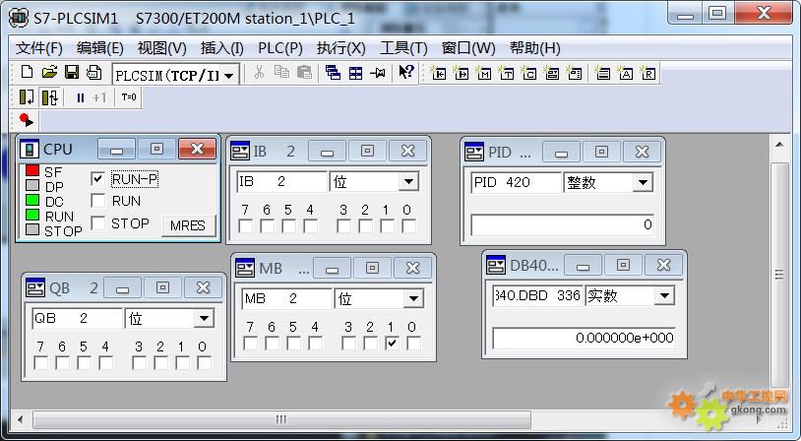This screenshot has height=441, width=801.
Task: Click the PID 420 value field
Action: click(562, 224)
